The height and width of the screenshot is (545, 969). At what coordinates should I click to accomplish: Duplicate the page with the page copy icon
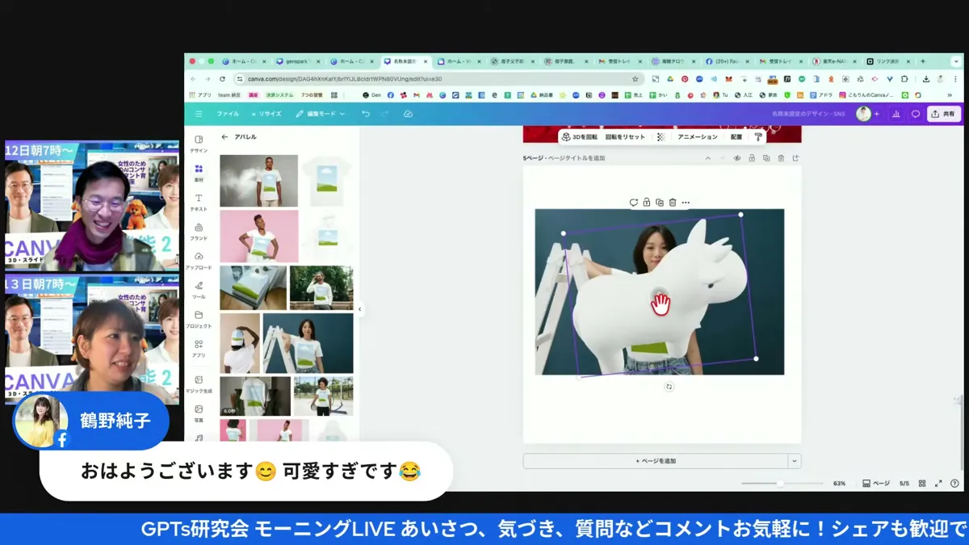pos(766,158)
